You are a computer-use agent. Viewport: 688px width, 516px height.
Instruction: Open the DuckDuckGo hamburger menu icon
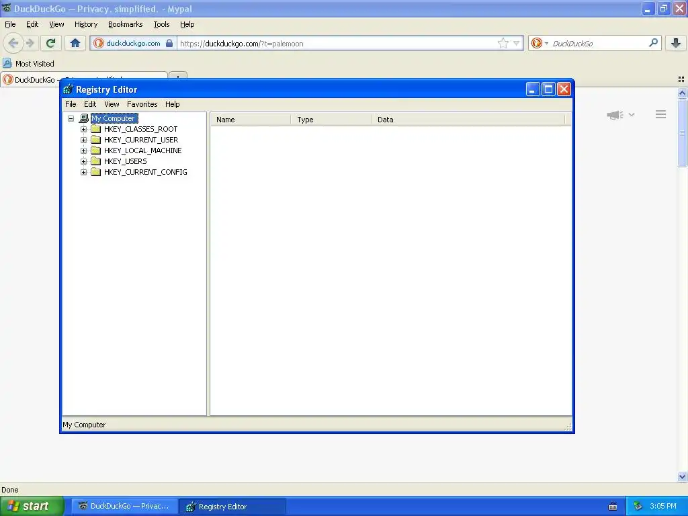(661, 114)
